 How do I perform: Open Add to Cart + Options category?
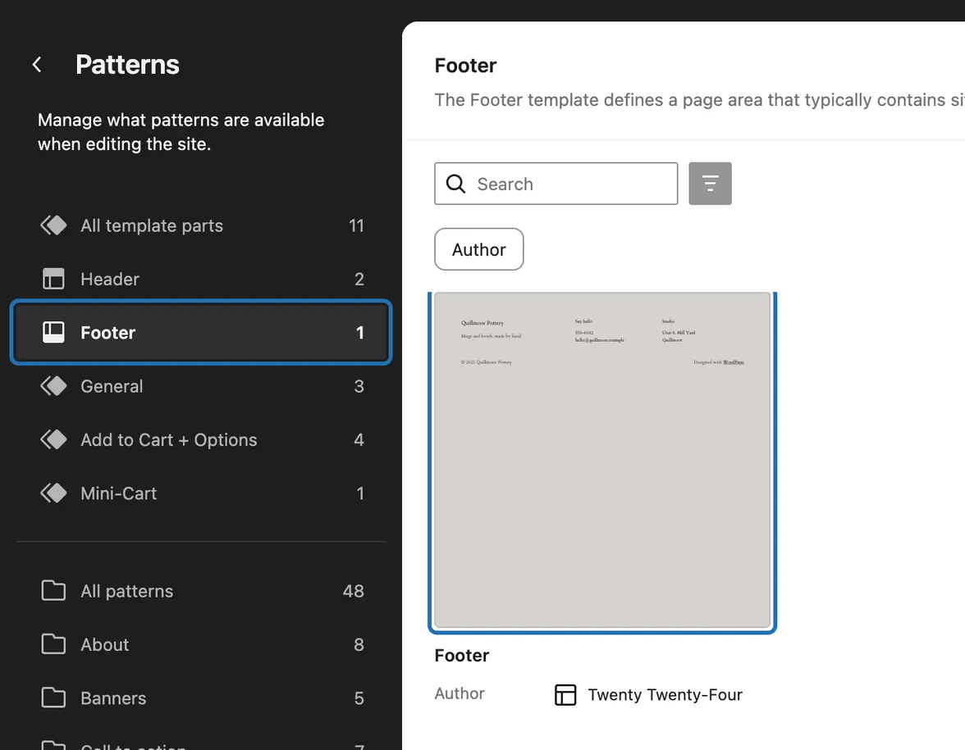point(201,439)
